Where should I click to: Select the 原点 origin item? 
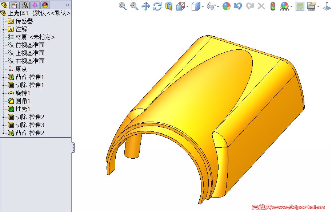pyautogui.click(x=21, y=69)
